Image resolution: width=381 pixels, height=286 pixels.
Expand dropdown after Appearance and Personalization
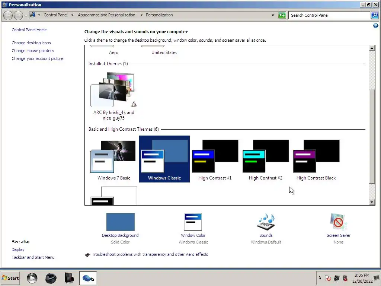141,15
